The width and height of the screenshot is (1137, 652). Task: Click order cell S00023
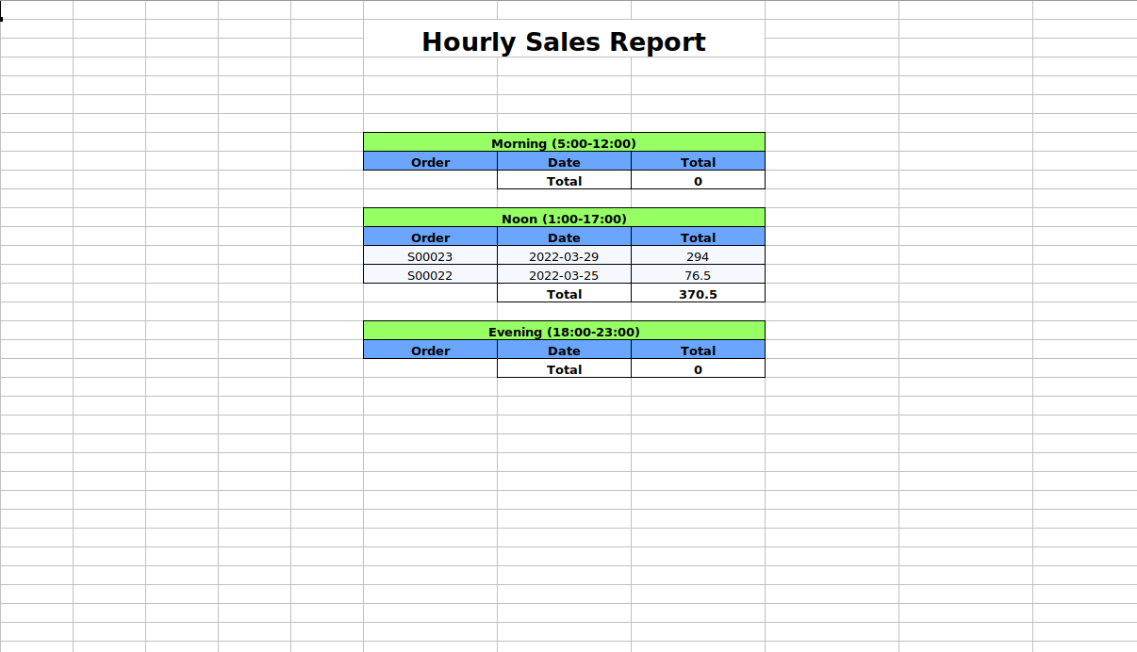[x=430, y=256]
